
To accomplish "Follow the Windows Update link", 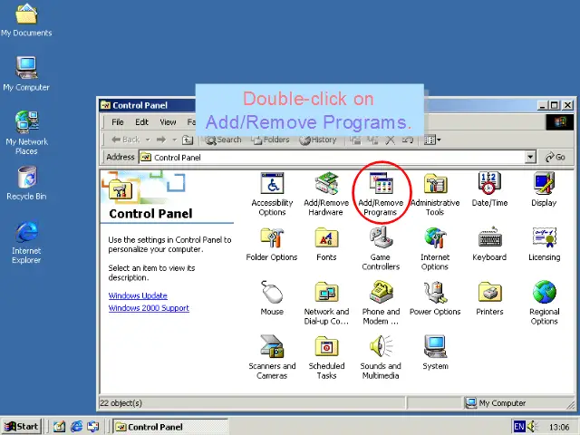I will tap(138, 295).
